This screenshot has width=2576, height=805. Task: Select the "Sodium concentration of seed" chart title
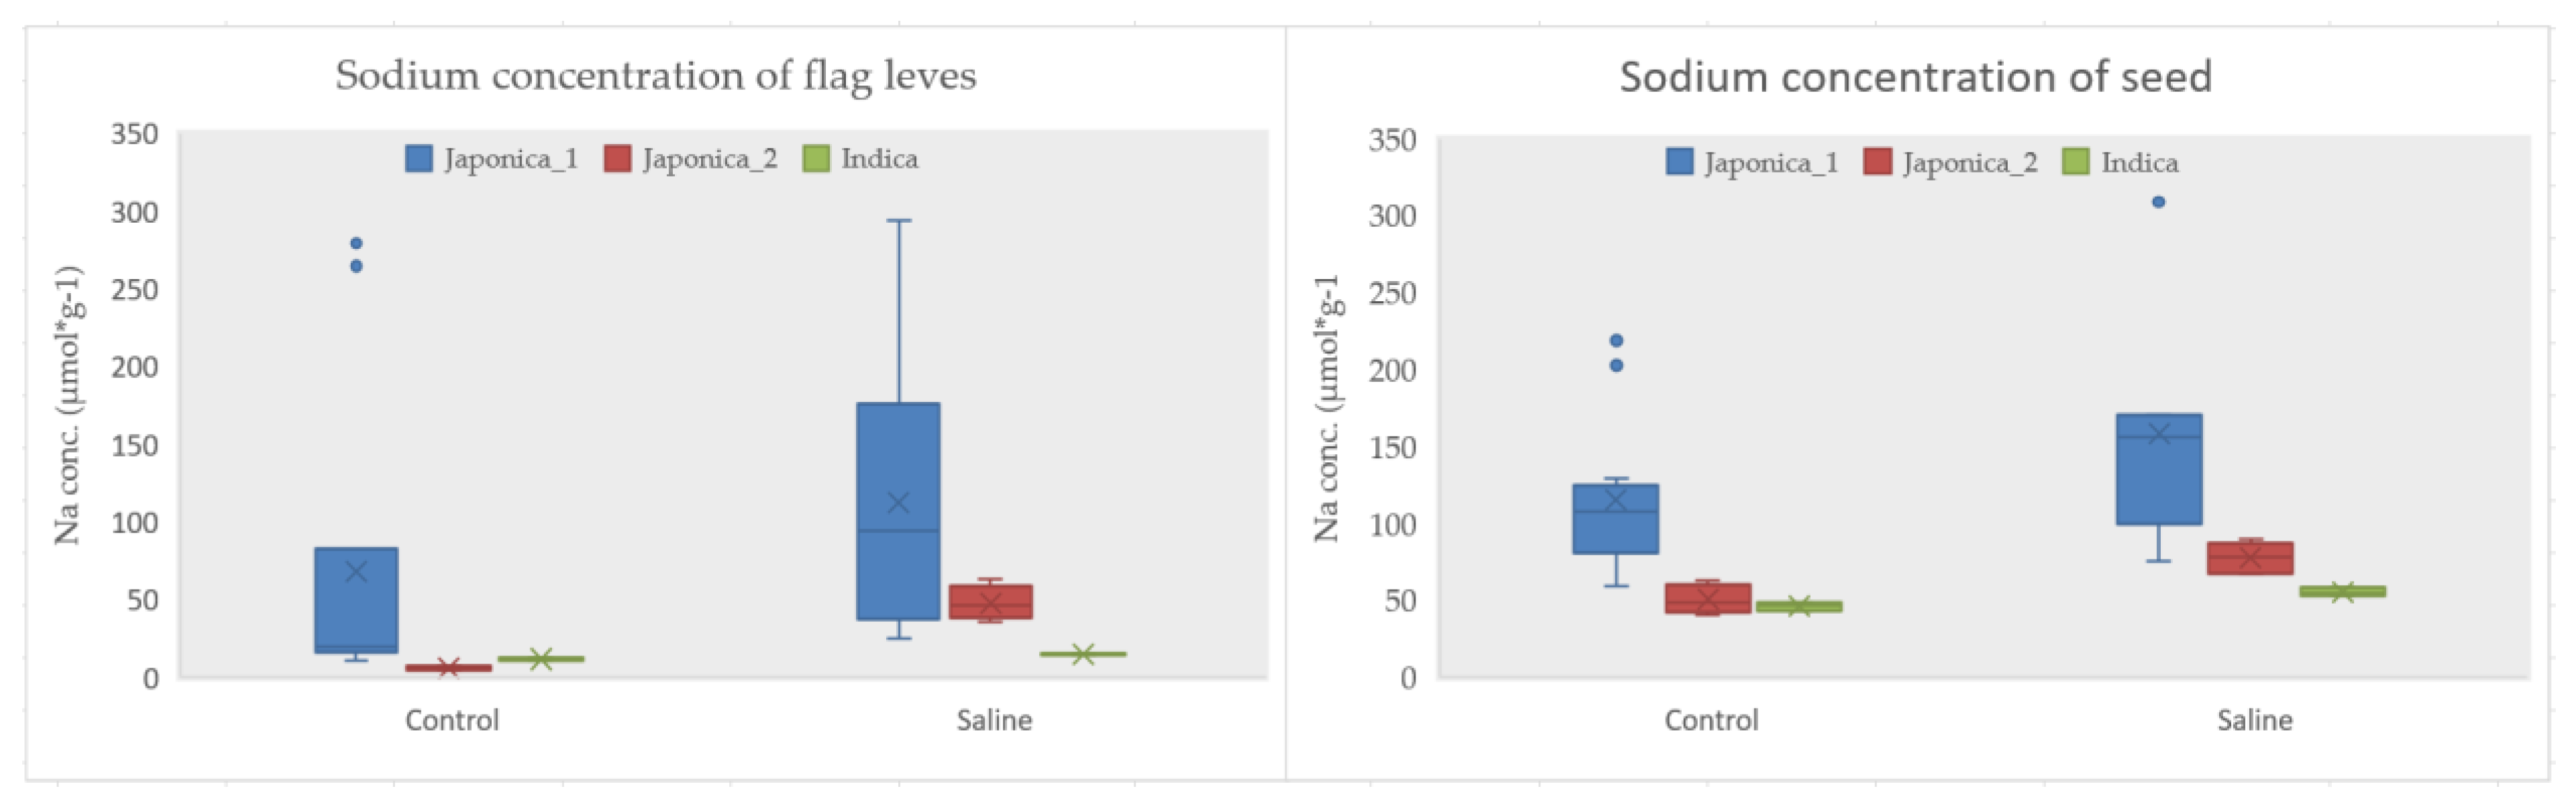click(1915, 77)
